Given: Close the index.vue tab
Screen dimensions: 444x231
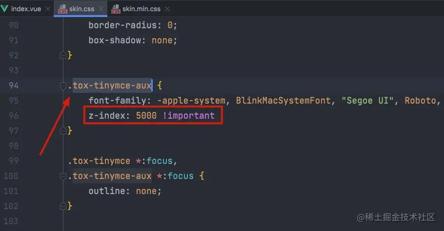Looking at the screenshot, I should point(48,9).
